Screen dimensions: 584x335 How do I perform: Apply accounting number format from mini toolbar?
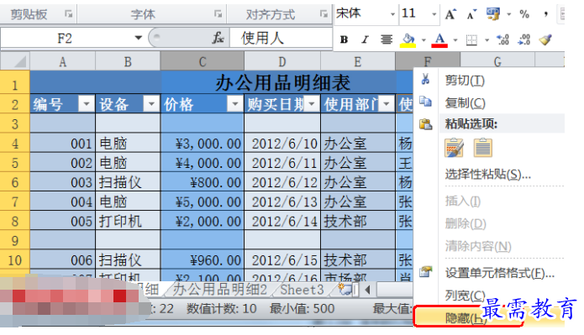click(493, 14)
